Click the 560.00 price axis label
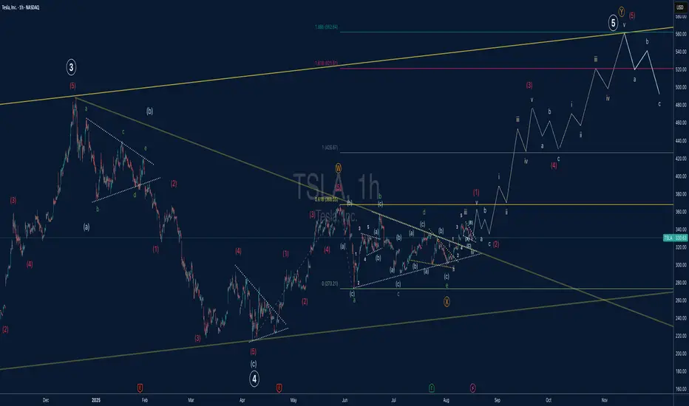The width and height of the screenshot is (689, 406). pyautogui.click(x=681, y=34)
